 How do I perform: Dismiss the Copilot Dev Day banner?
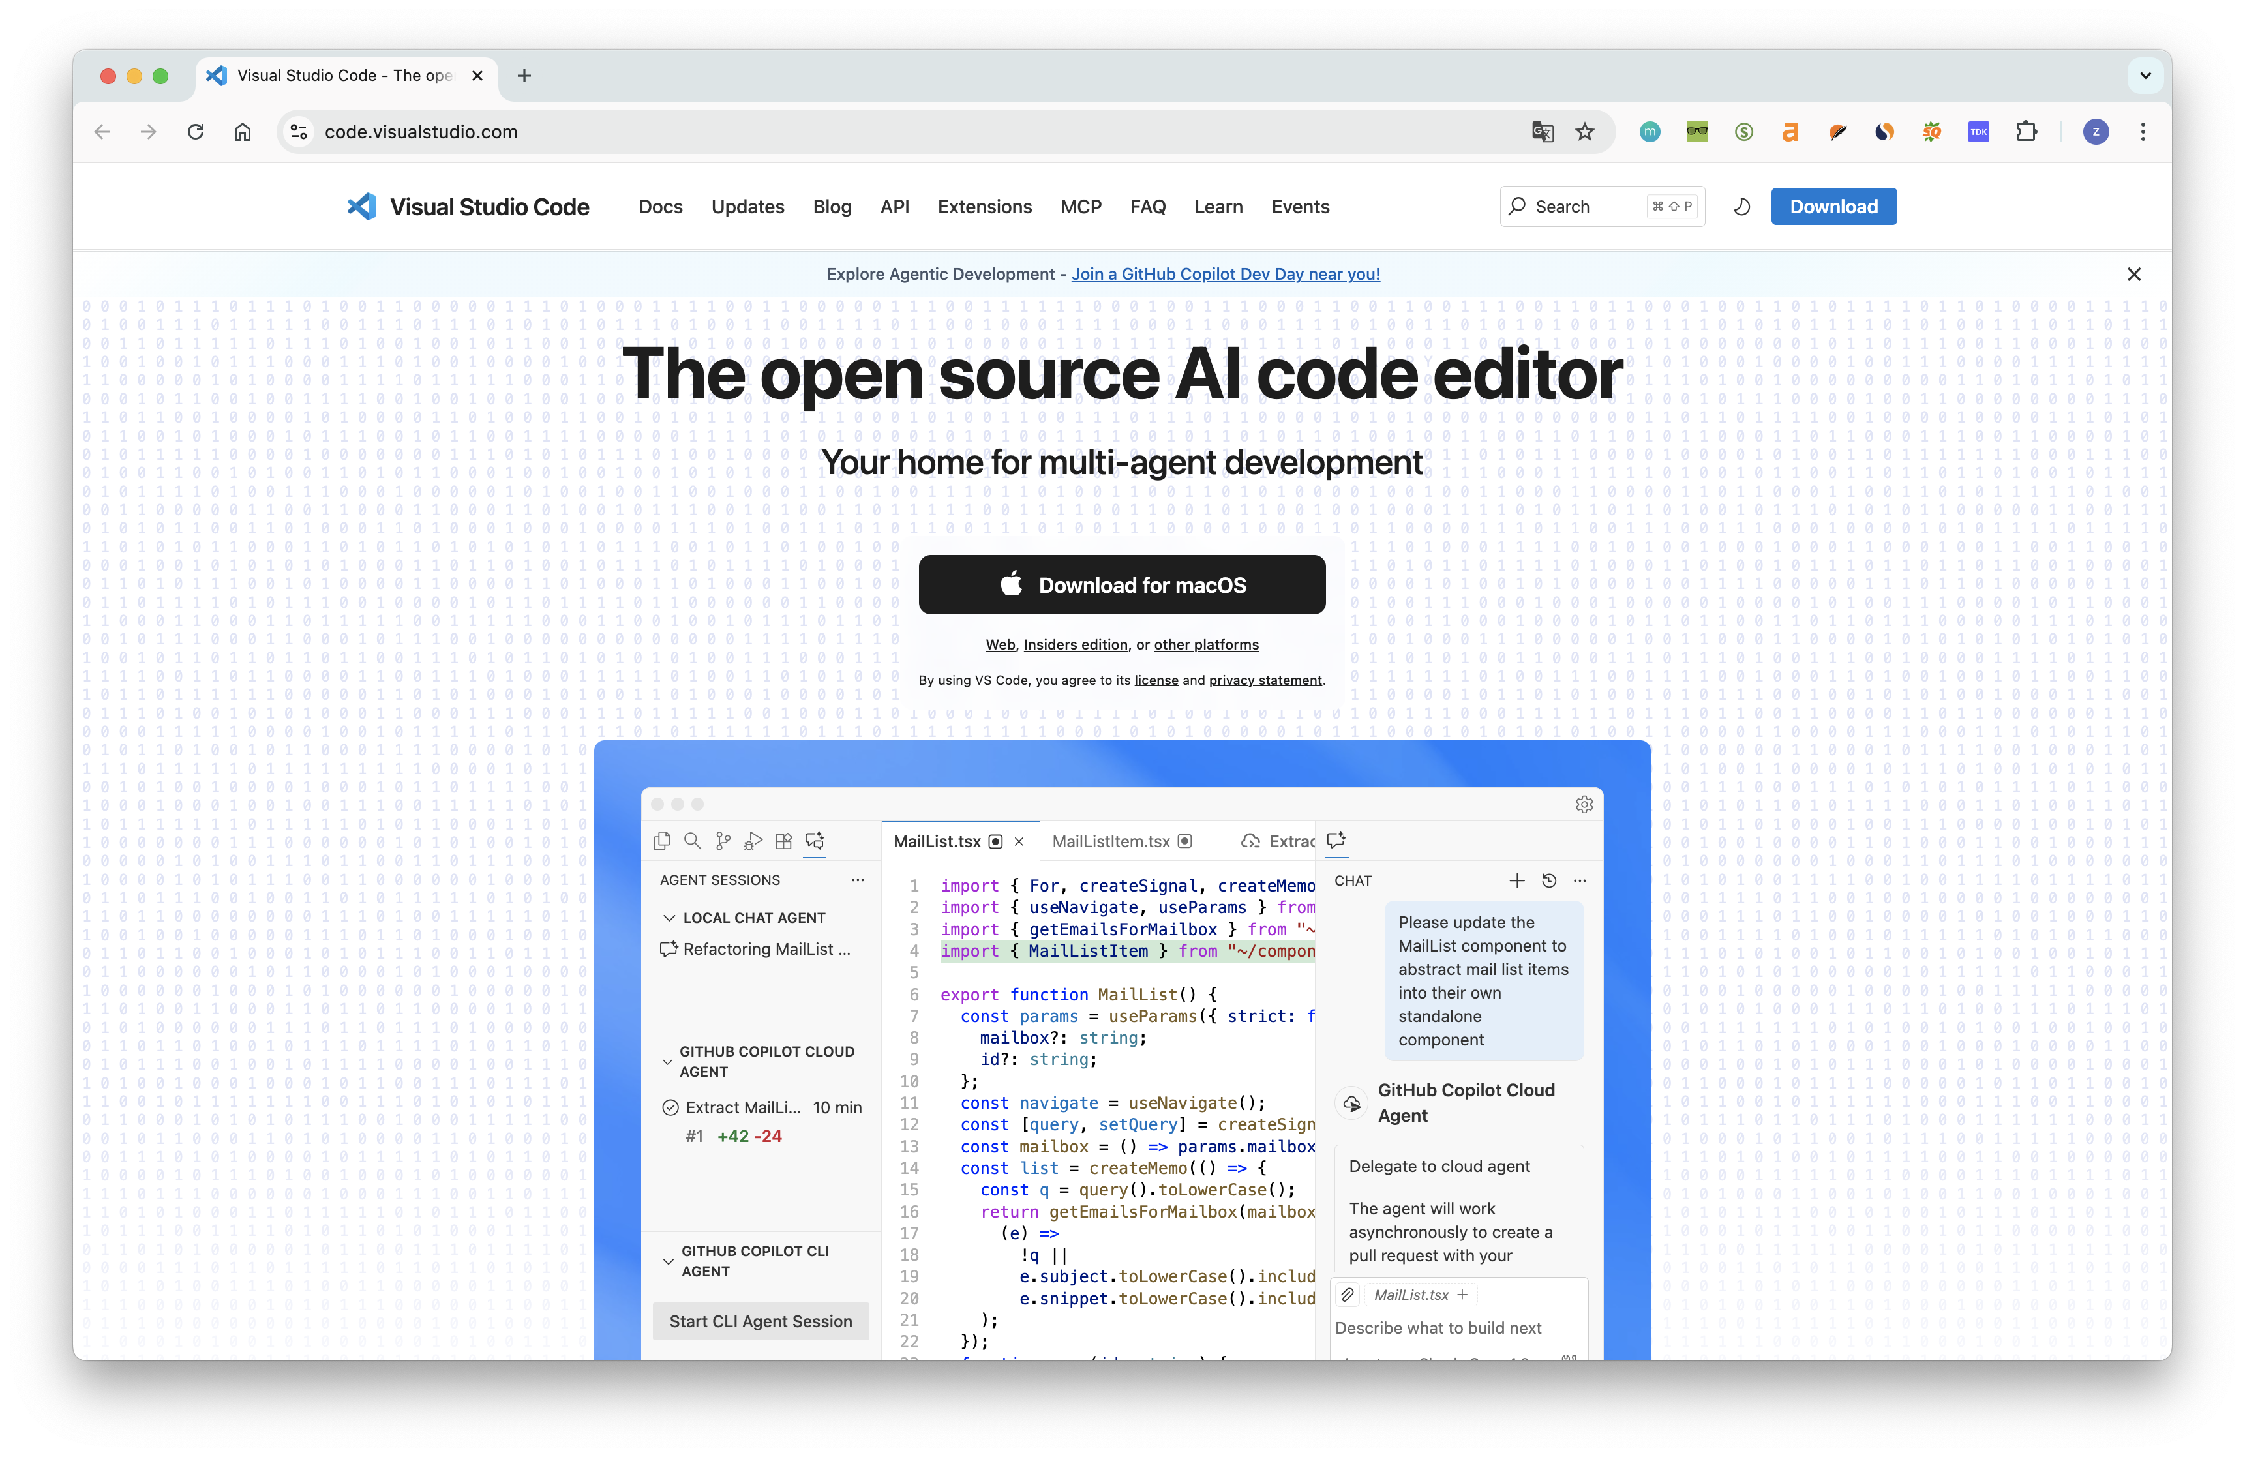point(2133,275)
